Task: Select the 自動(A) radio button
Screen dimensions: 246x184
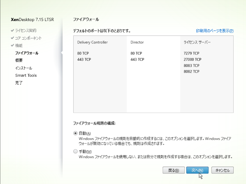Action: pos(75,133)
